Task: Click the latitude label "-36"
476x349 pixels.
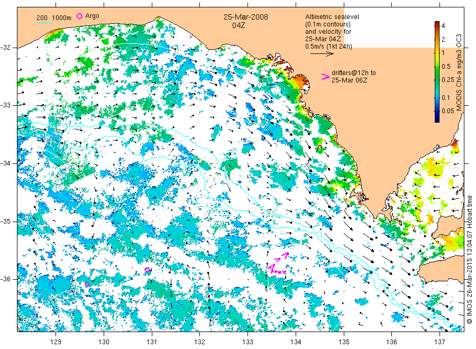Action: [5, 279]
